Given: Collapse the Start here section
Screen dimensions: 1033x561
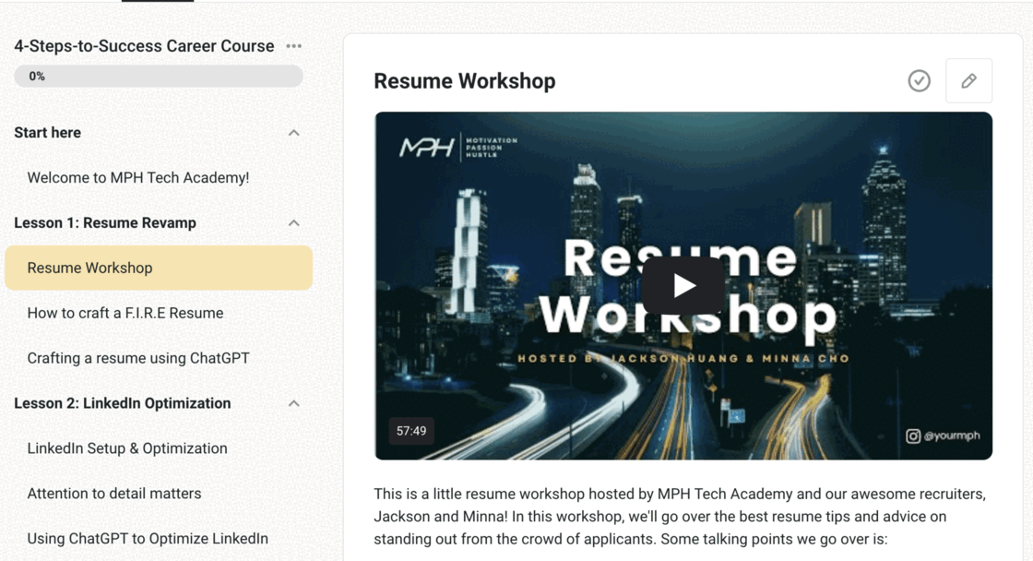Looking at the screenshot, I should (293, 133).
